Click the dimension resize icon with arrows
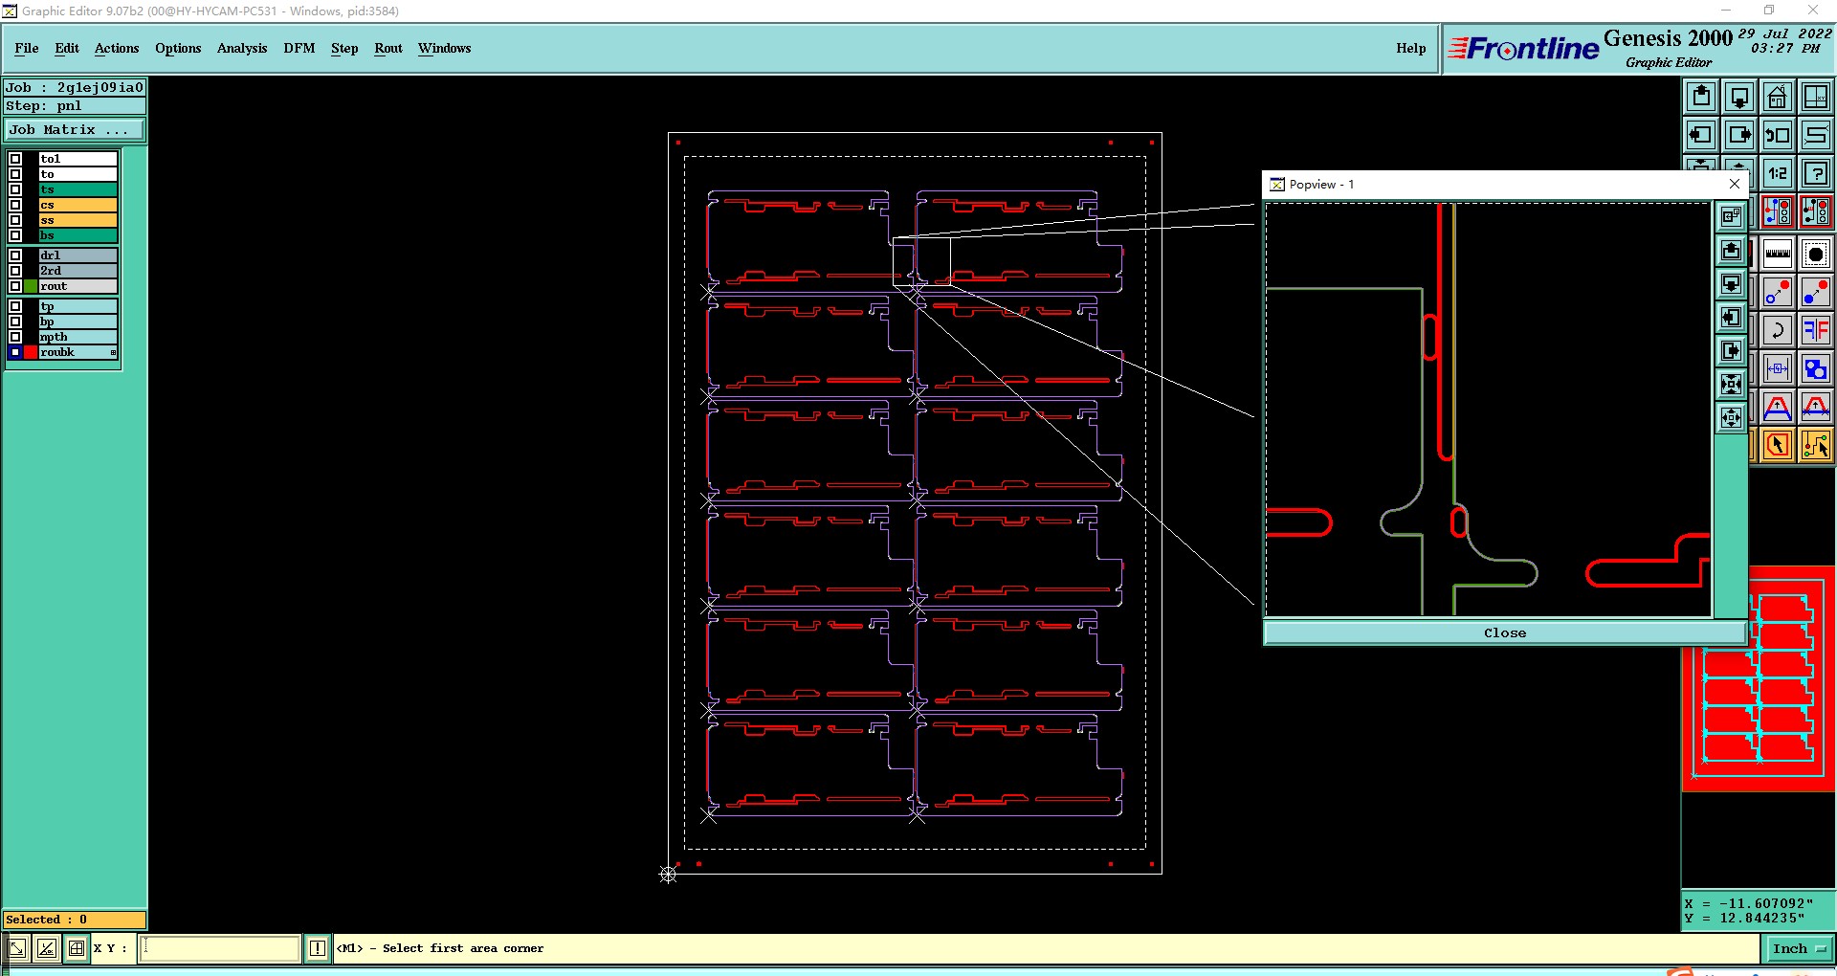This screenshot has height=976, width=1837. click(x=1778, y=368)
